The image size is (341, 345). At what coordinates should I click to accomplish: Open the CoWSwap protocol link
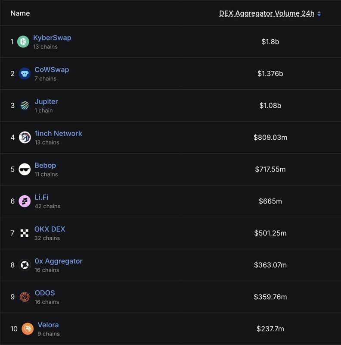click(x=52, y=69)
